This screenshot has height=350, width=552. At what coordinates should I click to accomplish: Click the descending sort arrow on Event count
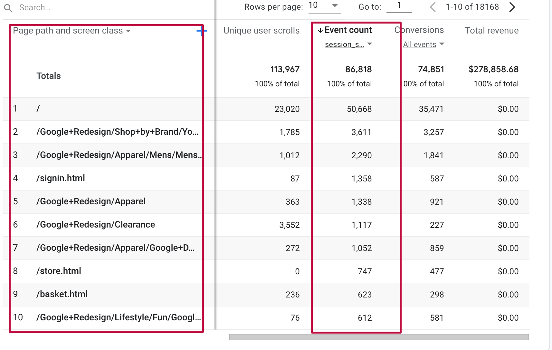tap(320, 30)
